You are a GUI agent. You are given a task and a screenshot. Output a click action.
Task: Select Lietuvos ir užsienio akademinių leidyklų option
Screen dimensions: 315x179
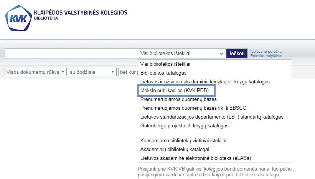click(x=214, y=82)
